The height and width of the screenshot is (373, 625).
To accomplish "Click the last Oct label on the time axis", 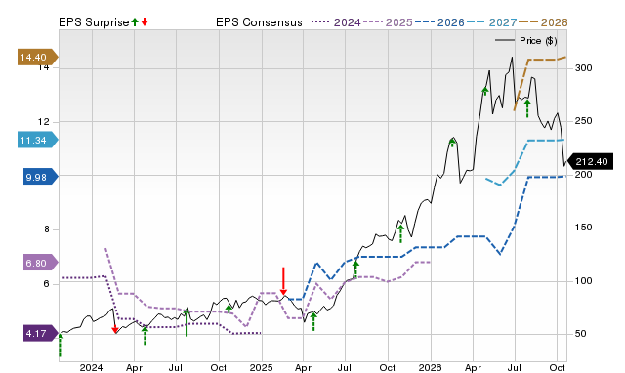I will [558, 367].
